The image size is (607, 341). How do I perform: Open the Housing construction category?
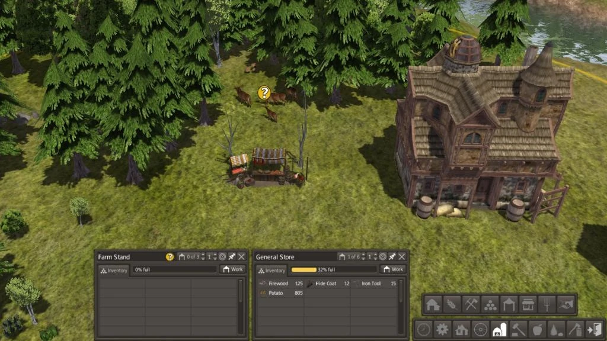433,304
